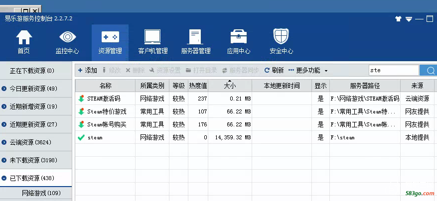Select 资源管理 gamepad icon
Image resolution: width=437 pixels, height=201 pixels.
click(x=110, y=37)
